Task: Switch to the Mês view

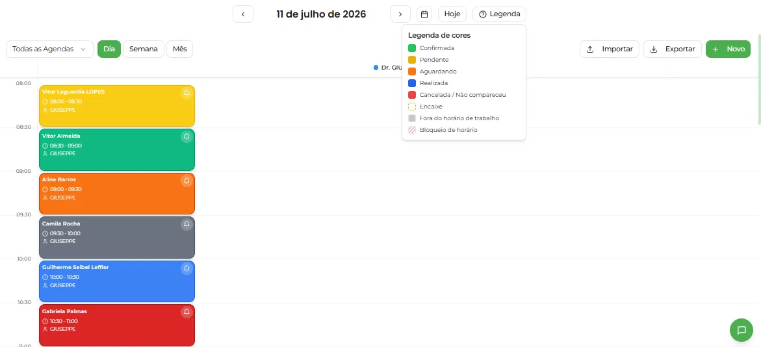Action: (x=179, y=49)
